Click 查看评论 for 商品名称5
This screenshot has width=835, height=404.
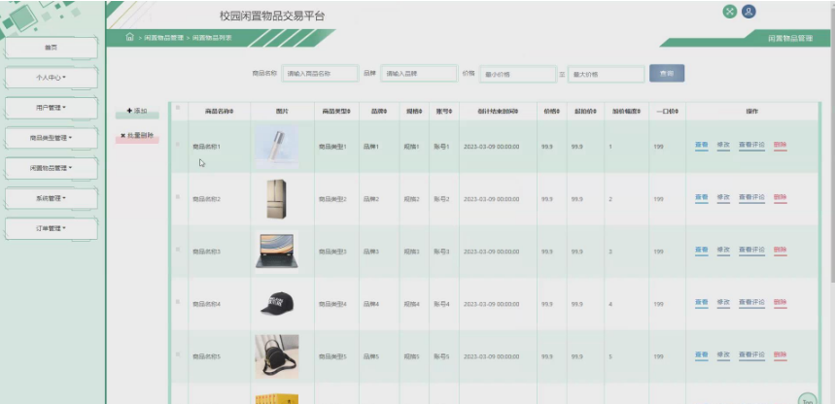pyautogui.click(x=751, y=354)
